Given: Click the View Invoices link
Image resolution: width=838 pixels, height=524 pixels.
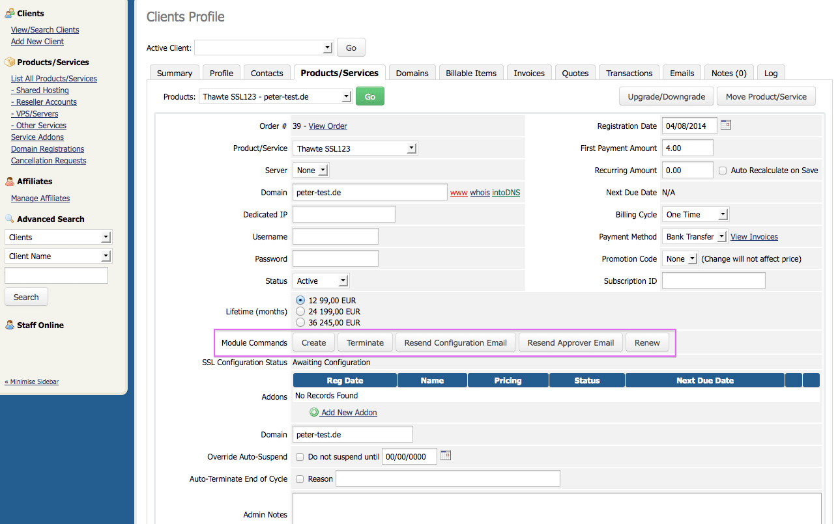Looking at the screenshot, I should coord(754,237).
